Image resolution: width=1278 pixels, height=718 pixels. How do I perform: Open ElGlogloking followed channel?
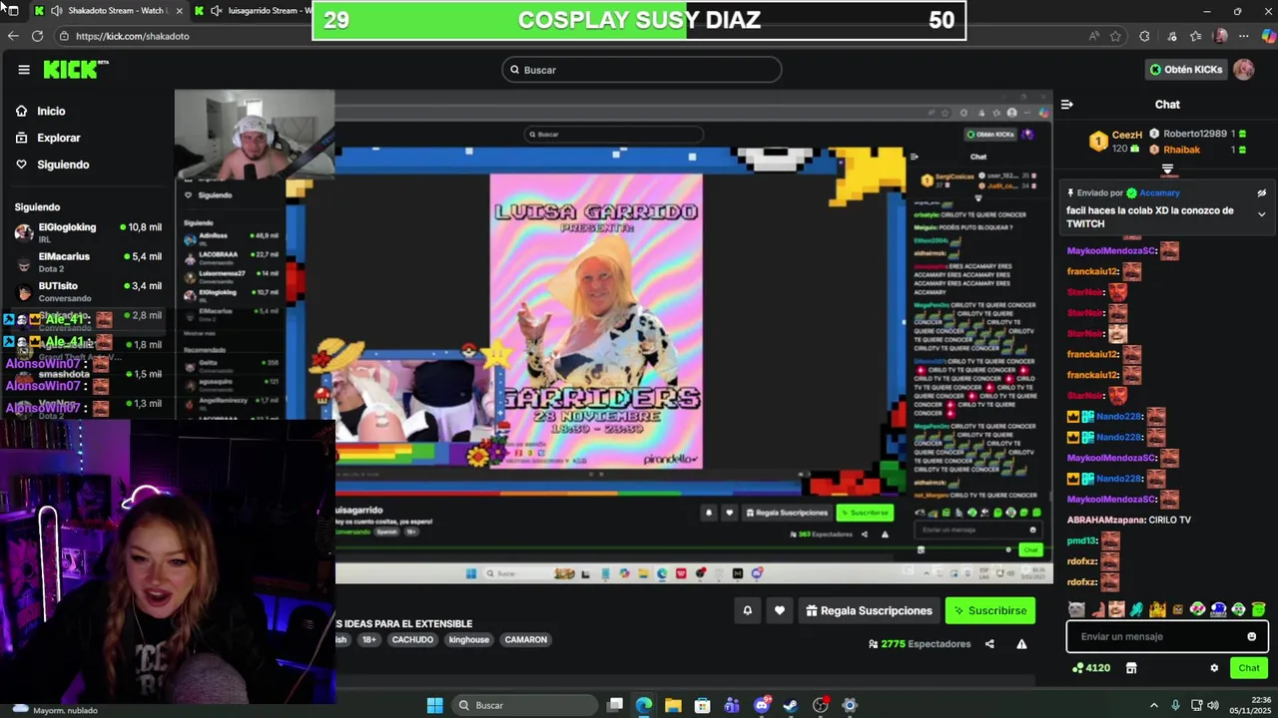[88, 231]
